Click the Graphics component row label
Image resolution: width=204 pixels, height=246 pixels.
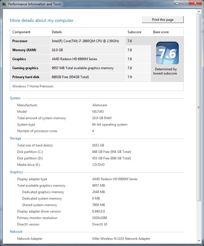click(19, 59)
